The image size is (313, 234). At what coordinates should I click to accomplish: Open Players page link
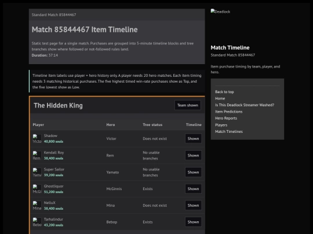click(x=221, y=125)
